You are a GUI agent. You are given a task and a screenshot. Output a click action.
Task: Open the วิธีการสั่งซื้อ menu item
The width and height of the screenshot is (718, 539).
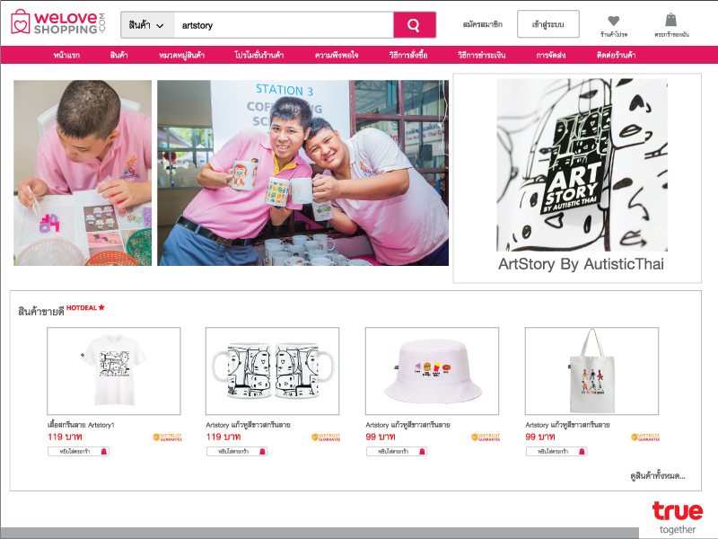[408, 55]
